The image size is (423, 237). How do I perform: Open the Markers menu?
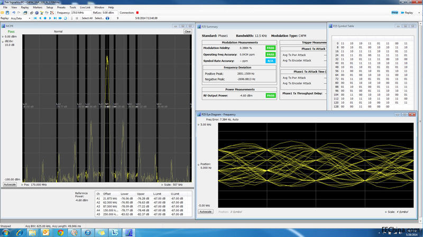[x=38, y=7]
